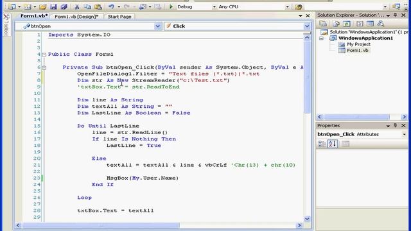Open Properties window position menu arrow

(x=388, y=126)
